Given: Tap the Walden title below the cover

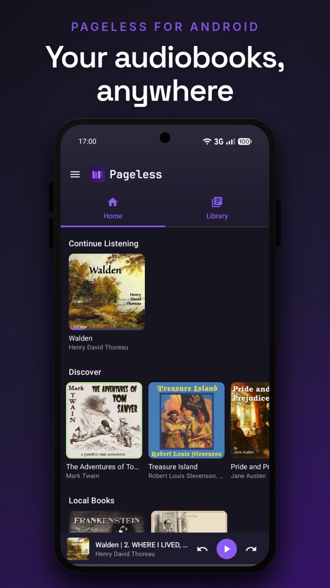Looking at the screenshot, I should point(81,338).
